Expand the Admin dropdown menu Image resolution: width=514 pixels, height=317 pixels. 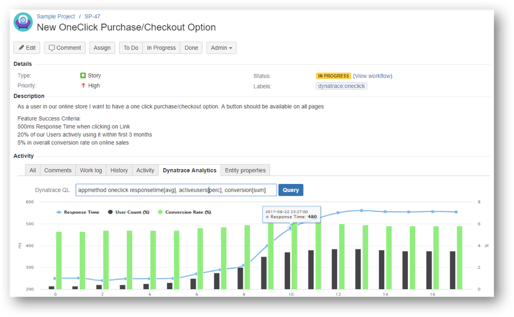221,48
